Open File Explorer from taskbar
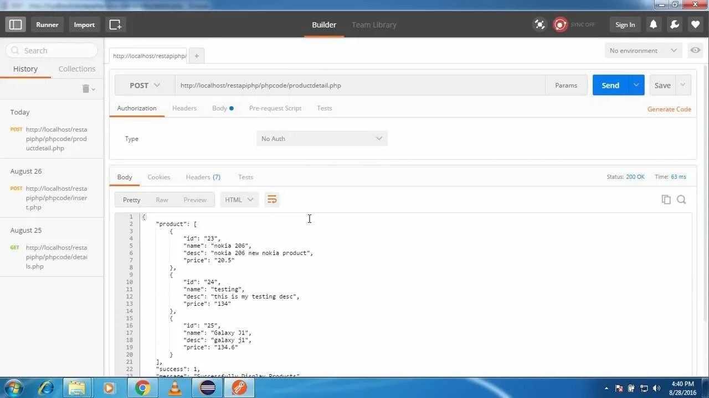 pyautogui.click(x=77, y=387)
